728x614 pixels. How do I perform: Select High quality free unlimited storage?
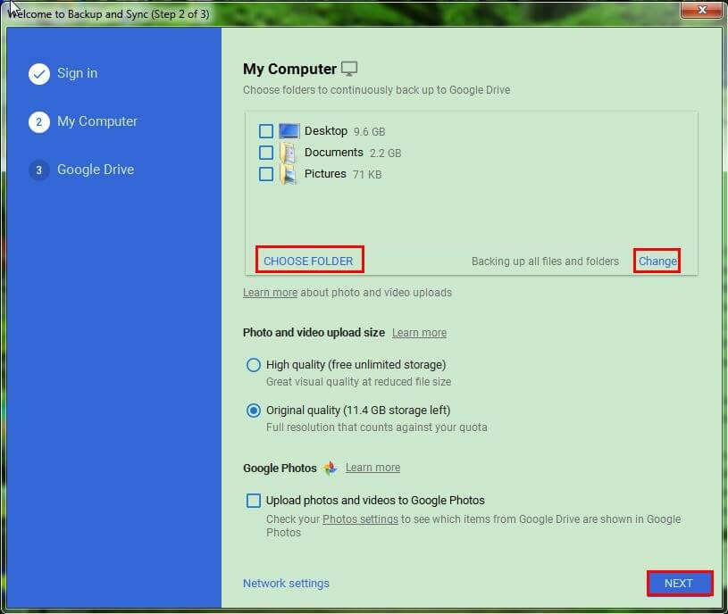pos(254,364)
